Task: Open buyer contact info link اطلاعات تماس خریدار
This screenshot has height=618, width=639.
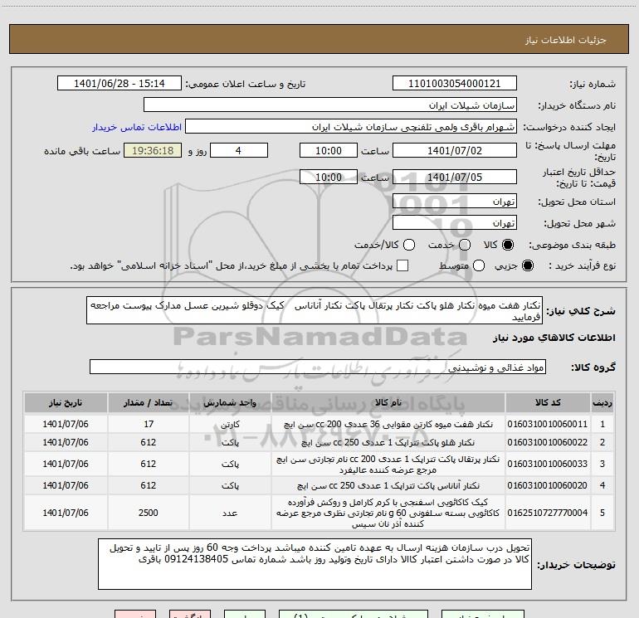Action: tap(137, 127)
